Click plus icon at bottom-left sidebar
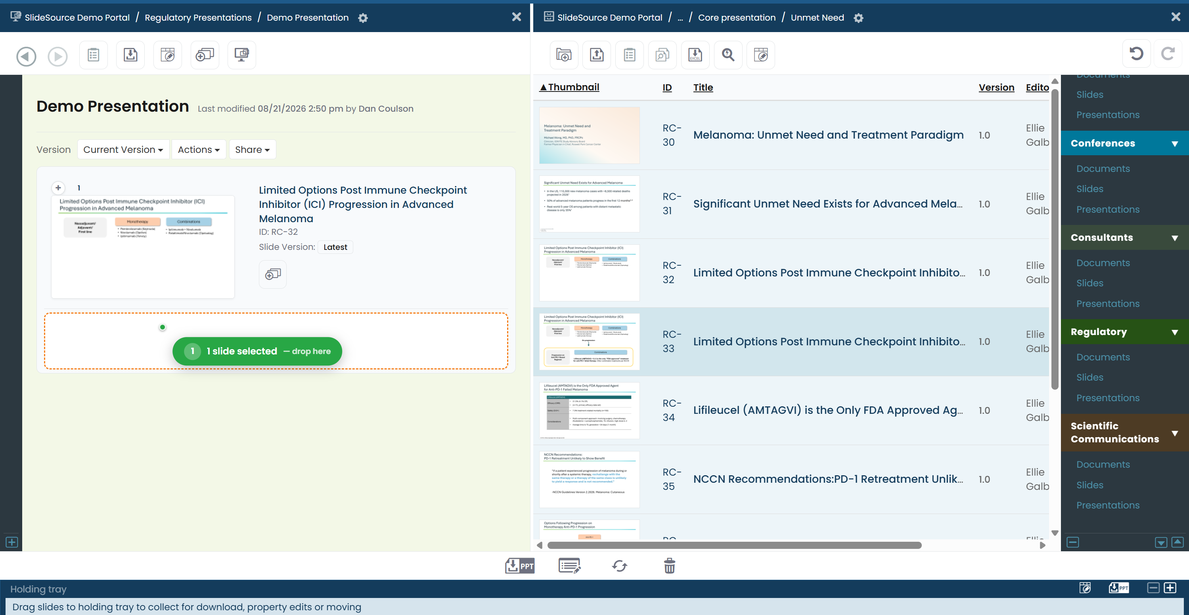 [11, 542]
